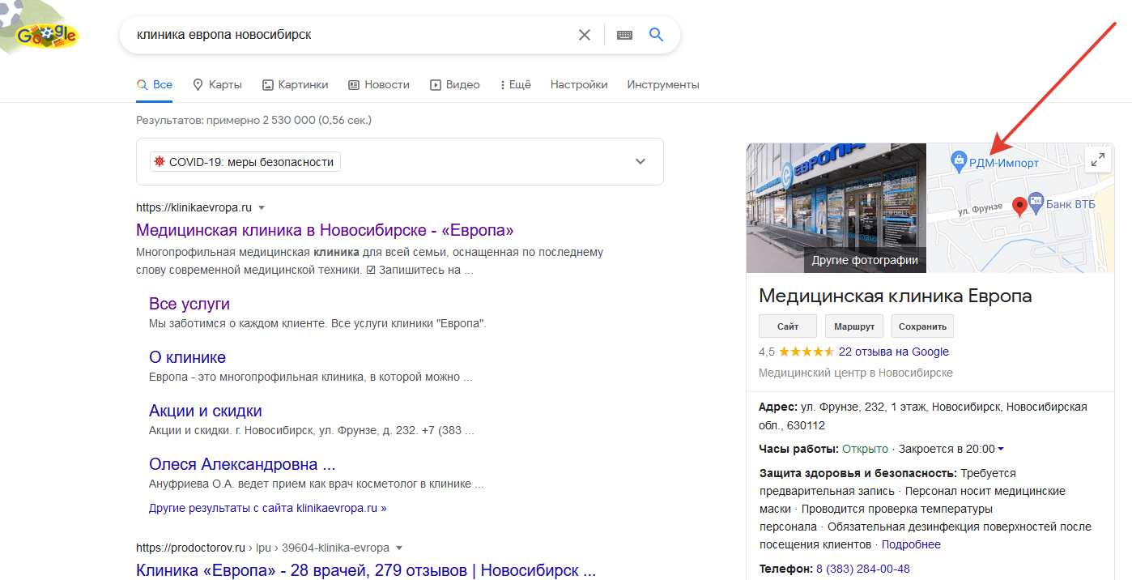Click the star rating icons

(x=806, y=352)
